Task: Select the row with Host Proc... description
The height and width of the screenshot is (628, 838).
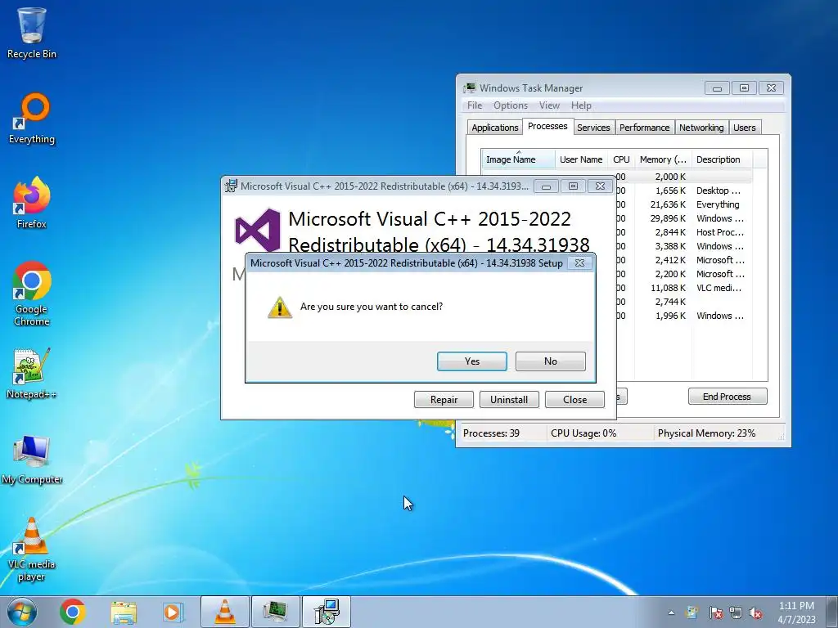Action: tap(683, 232)
